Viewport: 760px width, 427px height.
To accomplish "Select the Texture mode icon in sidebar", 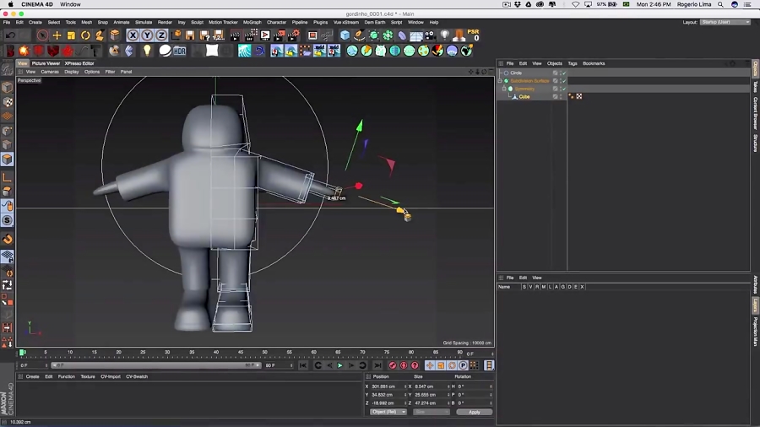I will [8, 102].
